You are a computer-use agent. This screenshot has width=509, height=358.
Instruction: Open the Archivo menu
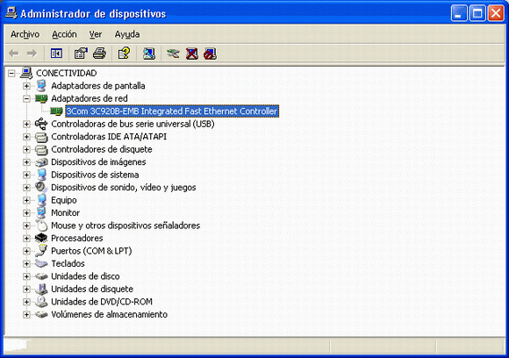coord(25,34)
